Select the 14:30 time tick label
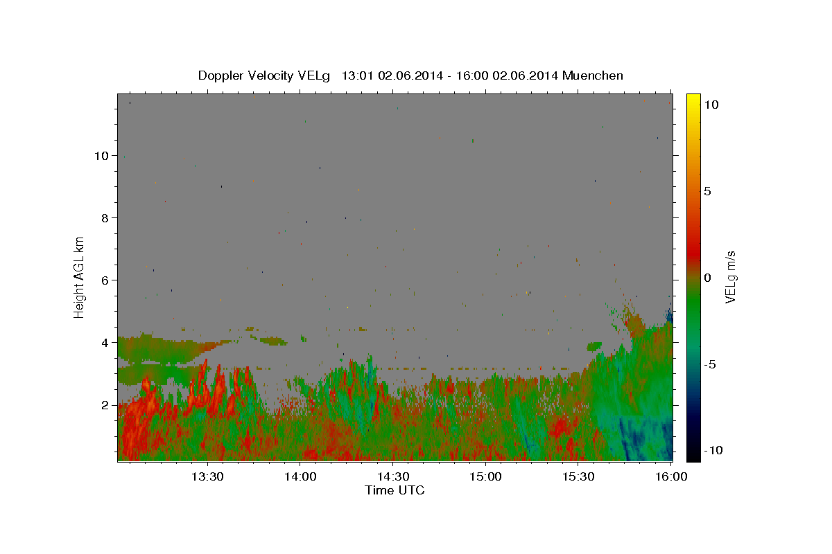 point(392,476)
